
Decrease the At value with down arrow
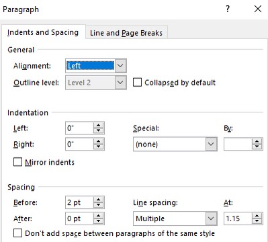[x=257, y=221]
